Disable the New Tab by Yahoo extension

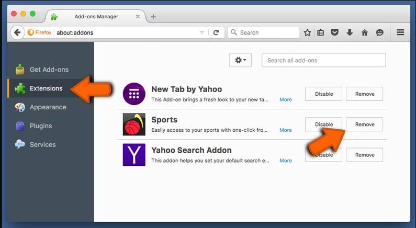click(x=324, y=94)
